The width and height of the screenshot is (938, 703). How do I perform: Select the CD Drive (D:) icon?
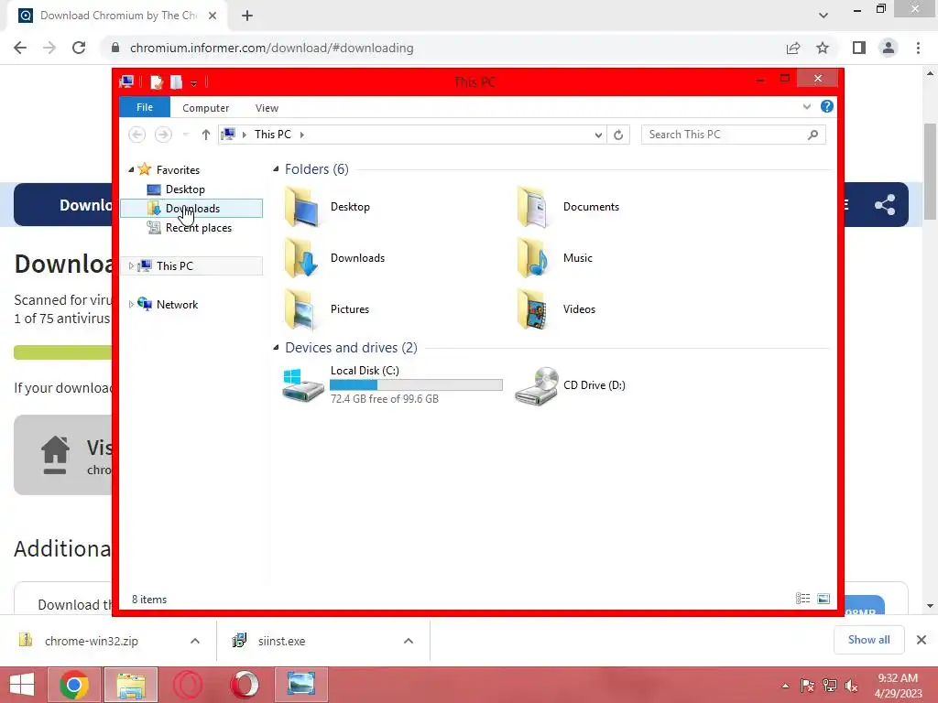pyautogui.click(x=536, y=386)
